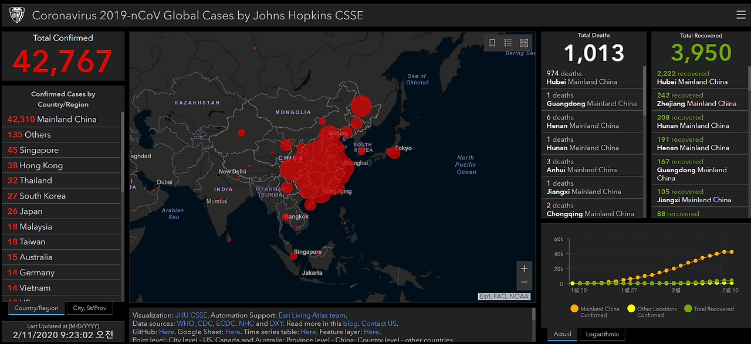Select the 15 Australia row

coord(62,257)
